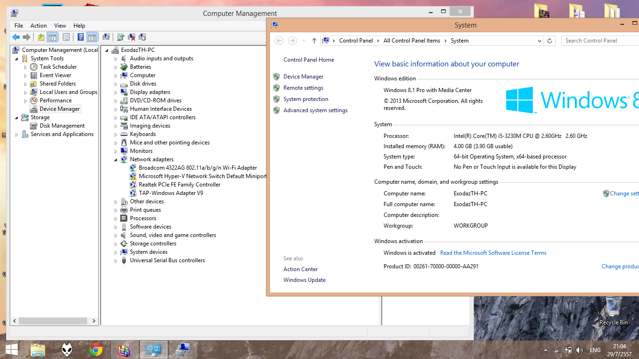Switch to Computer Management taskbar button
The image size is (639, 359).
pyautogui.click(x=183, y=350)
